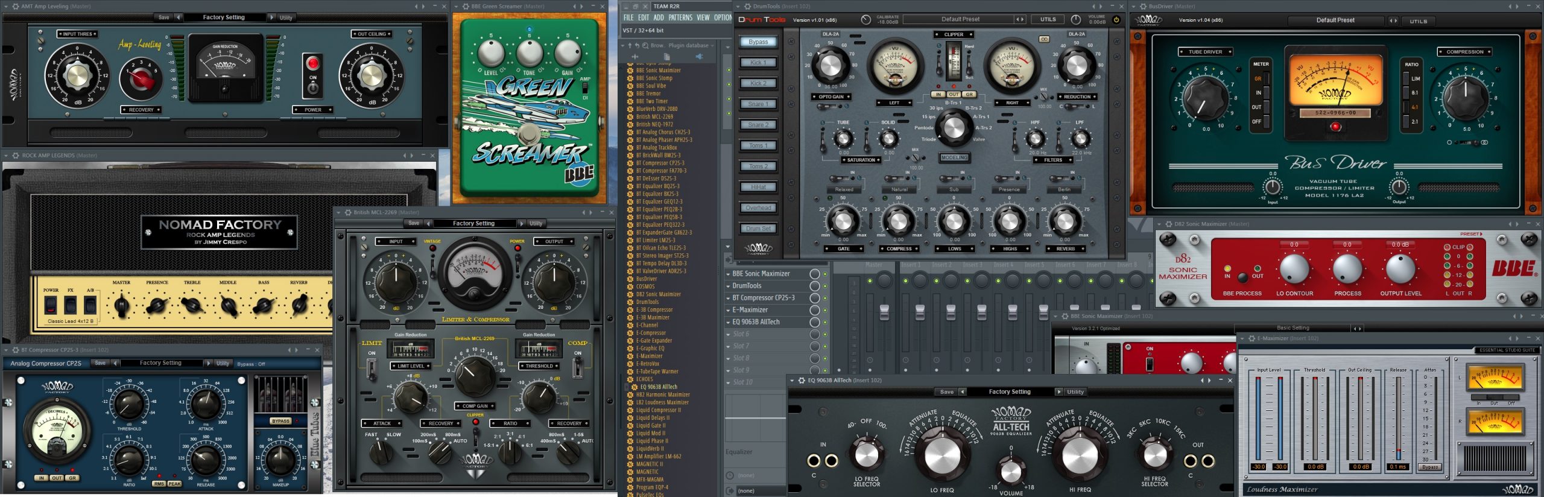This screenshot has height=497, width=1544.
Task: Open BusDriver Default Preset box
Action: click(x=1335, y=21)
